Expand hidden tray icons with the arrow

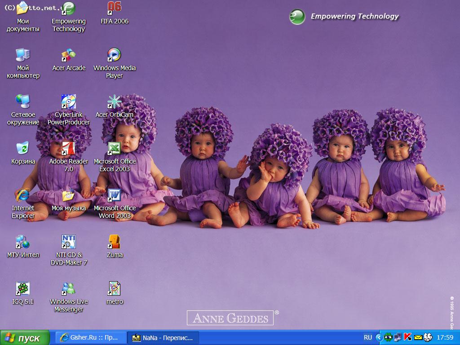click(379, 337)
